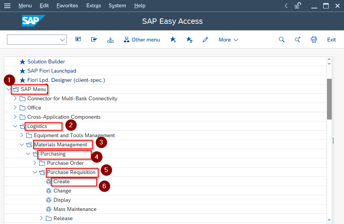Expand the Cross-Application Components node
The image size is (344, 224).
[x=15, y=117]
